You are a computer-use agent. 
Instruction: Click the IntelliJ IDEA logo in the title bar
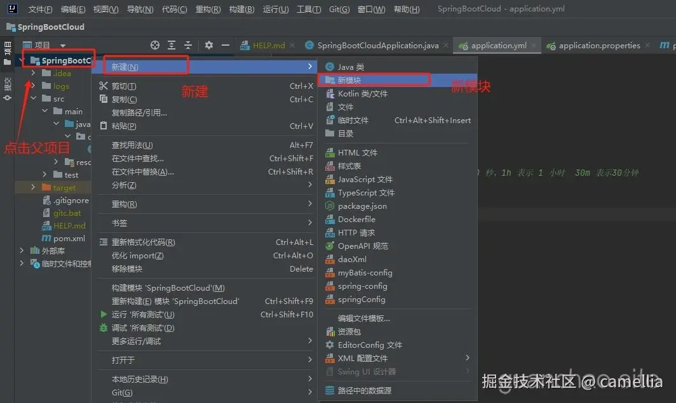[13, 8]
